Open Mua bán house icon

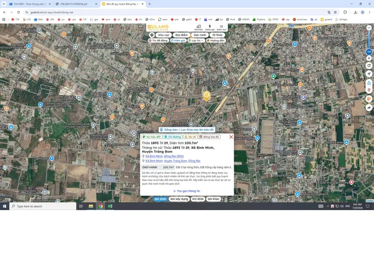198,27
